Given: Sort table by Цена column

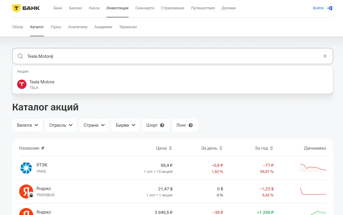Looking at the screenshot, I should pos(164,148).
